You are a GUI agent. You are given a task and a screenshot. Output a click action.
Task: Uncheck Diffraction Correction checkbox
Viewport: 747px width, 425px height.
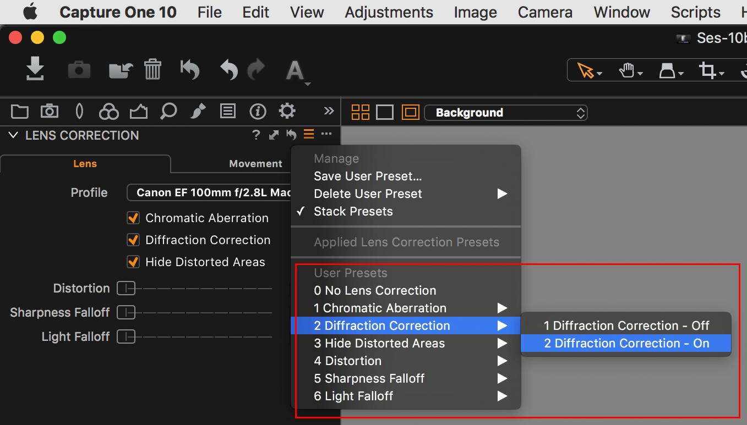pos(133,240)
